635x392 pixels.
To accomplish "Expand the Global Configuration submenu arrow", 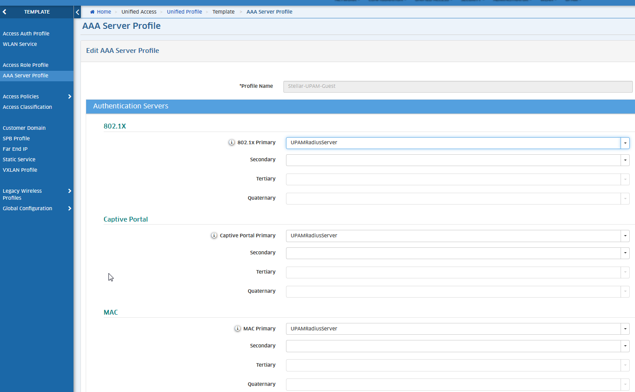I will point(70,208).
